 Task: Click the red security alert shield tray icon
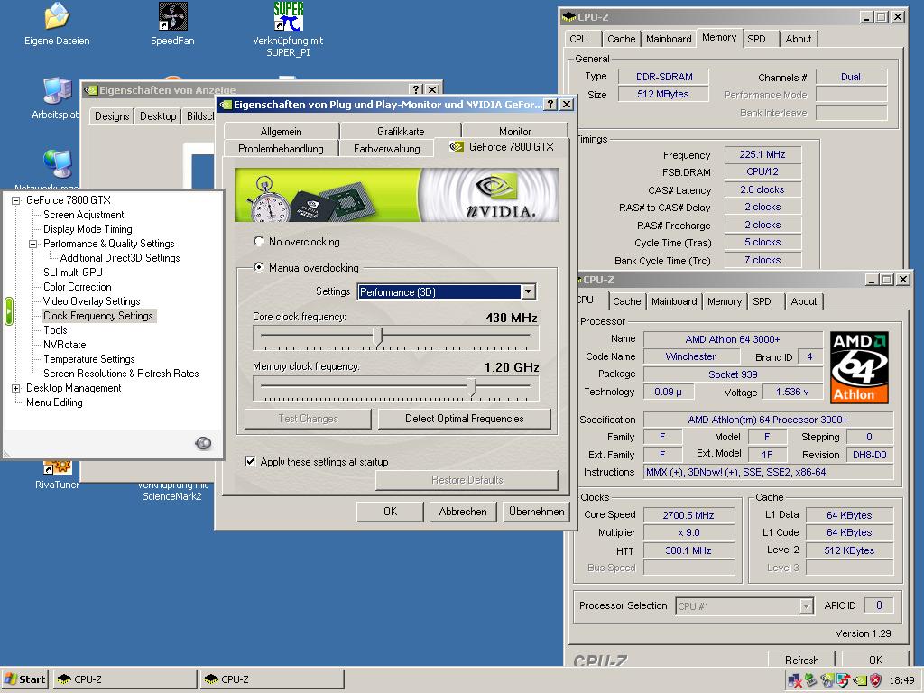tap(875, 680)
